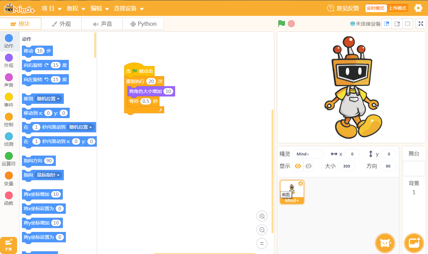The image size is (428, 254).
Task: Open the 项目 project menu
Action: (52, 8)
